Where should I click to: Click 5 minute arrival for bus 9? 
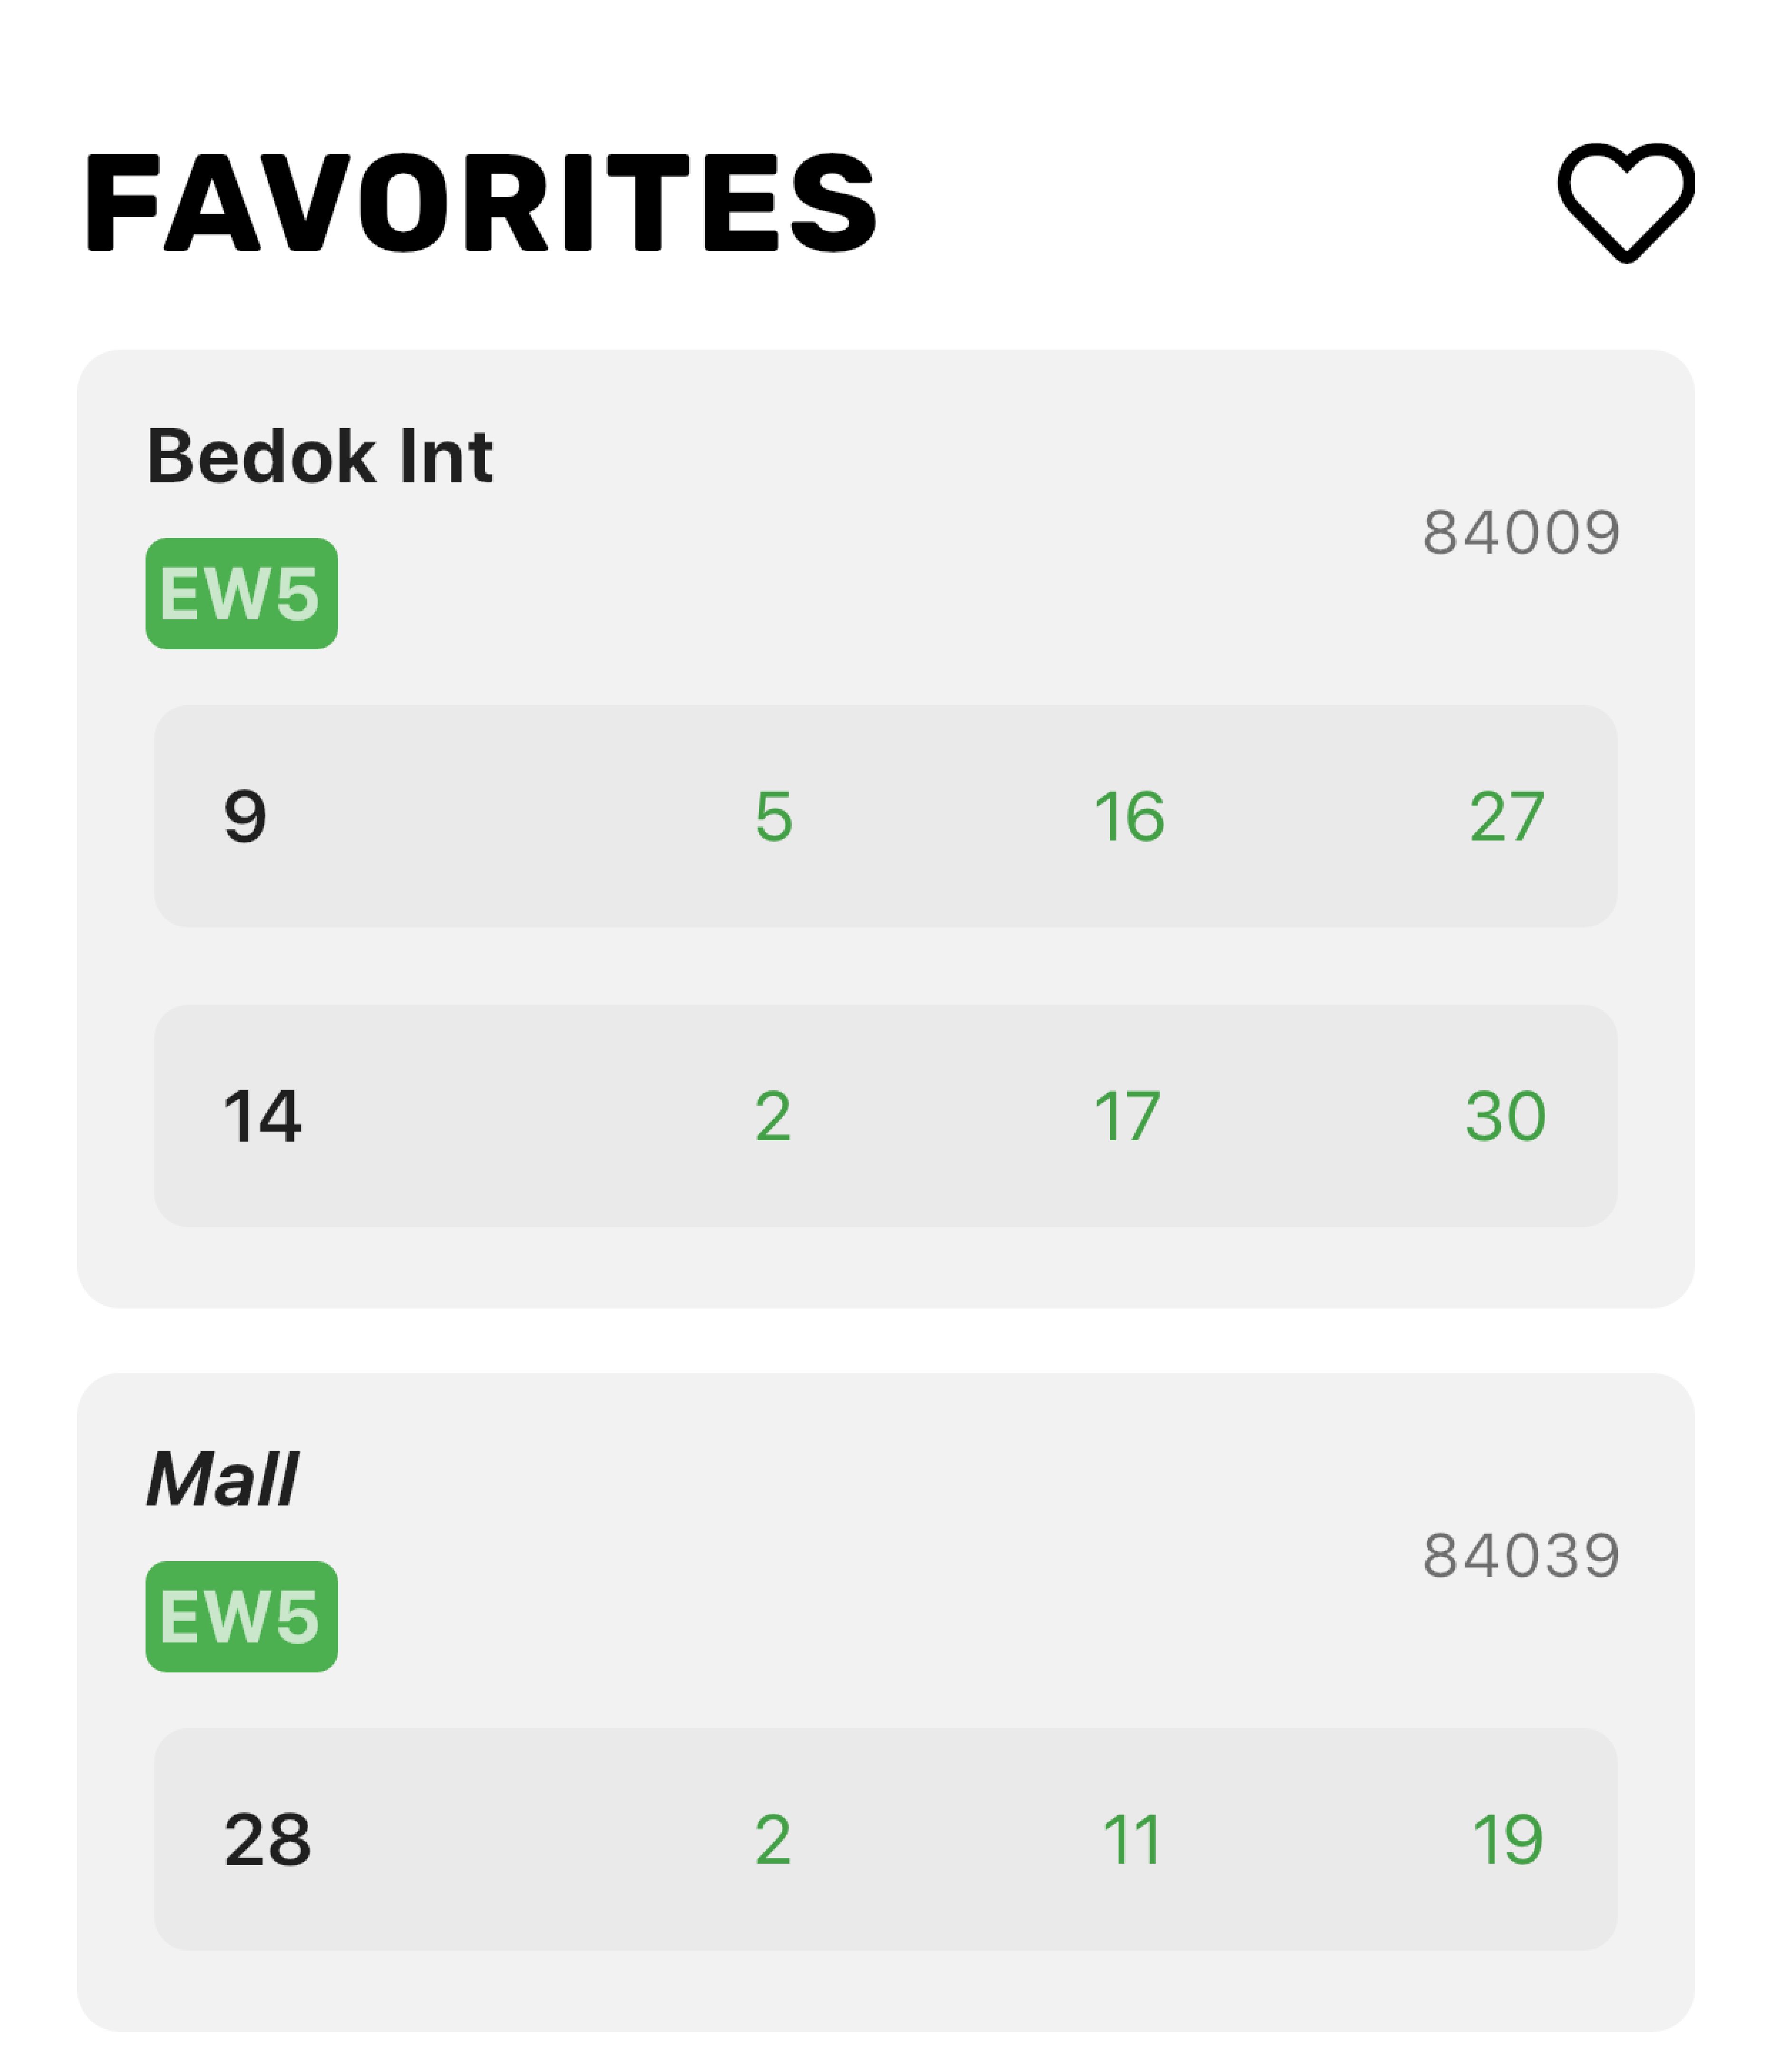click(x=773, y=816)
